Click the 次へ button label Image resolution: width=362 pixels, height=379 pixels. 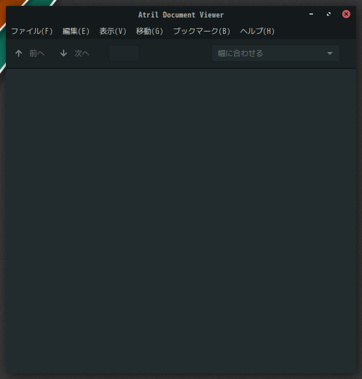[x=82, y=53]
